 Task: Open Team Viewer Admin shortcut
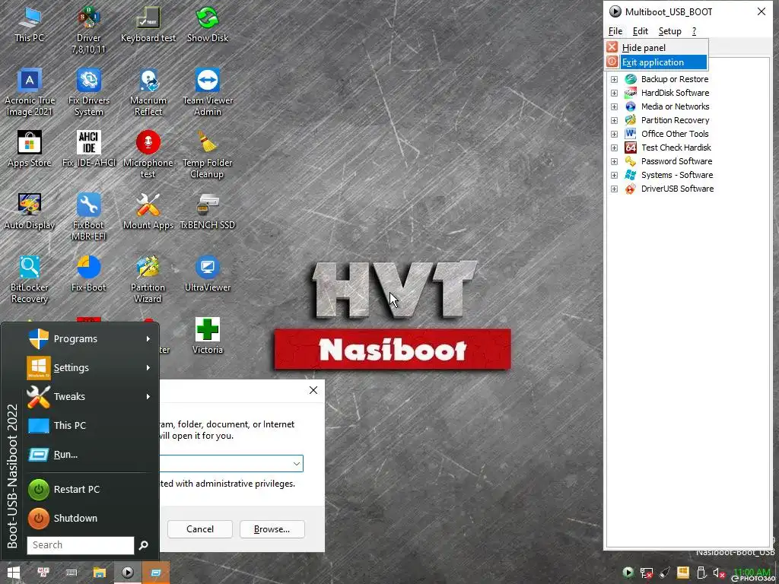pyautogui.click(x=207, y=93)
